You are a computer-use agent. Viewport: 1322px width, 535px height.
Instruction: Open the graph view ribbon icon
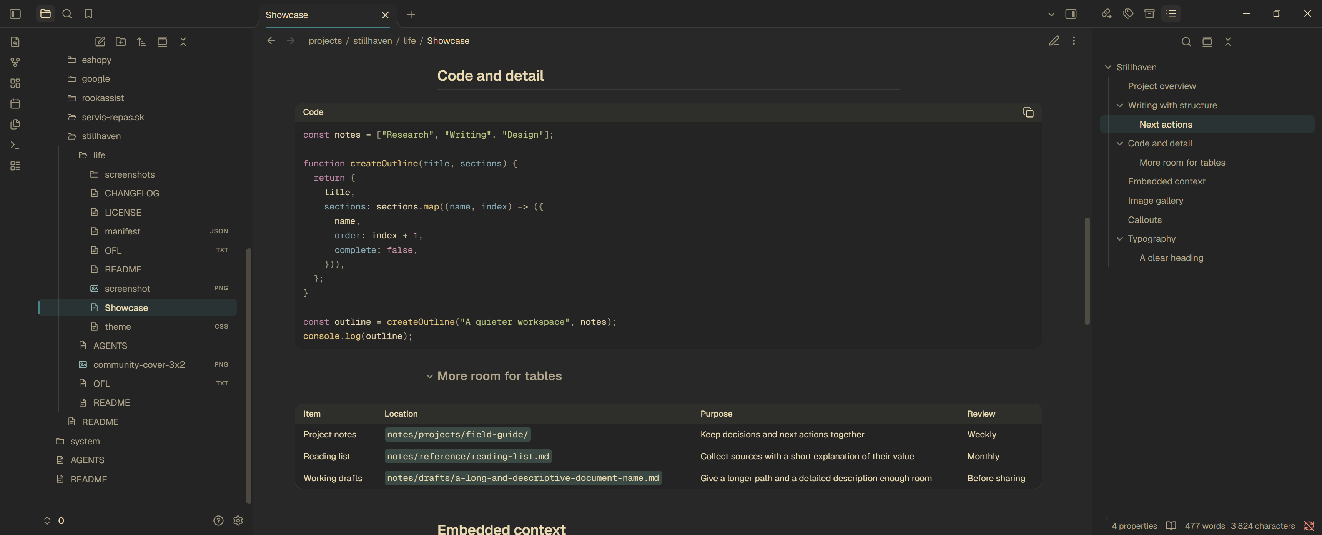point(15,63)
